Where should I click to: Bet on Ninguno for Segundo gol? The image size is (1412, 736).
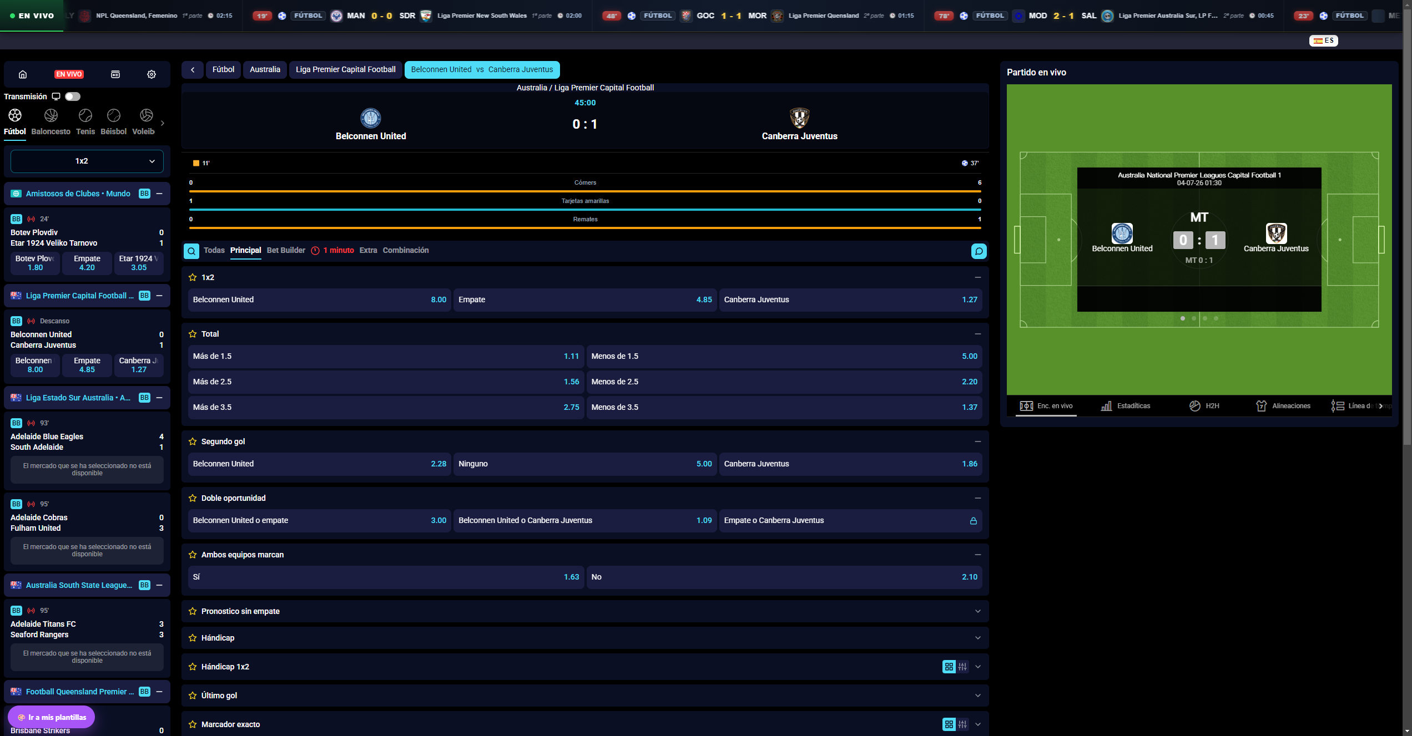point(585,464)
